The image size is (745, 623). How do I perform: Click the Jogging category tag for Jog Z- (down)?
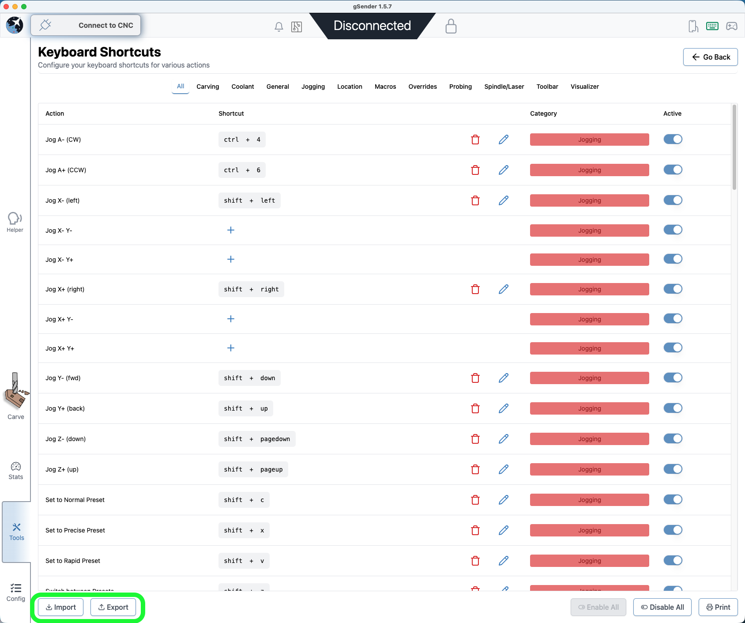589,439
